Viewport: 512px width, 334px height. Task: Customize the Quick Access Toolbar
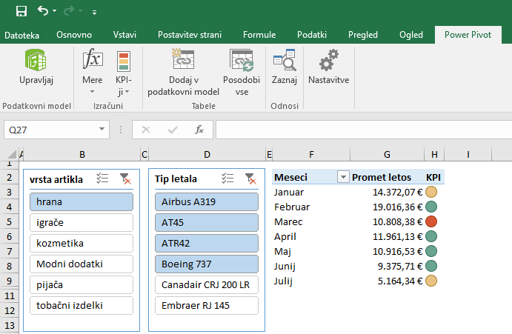coord(94,13)
